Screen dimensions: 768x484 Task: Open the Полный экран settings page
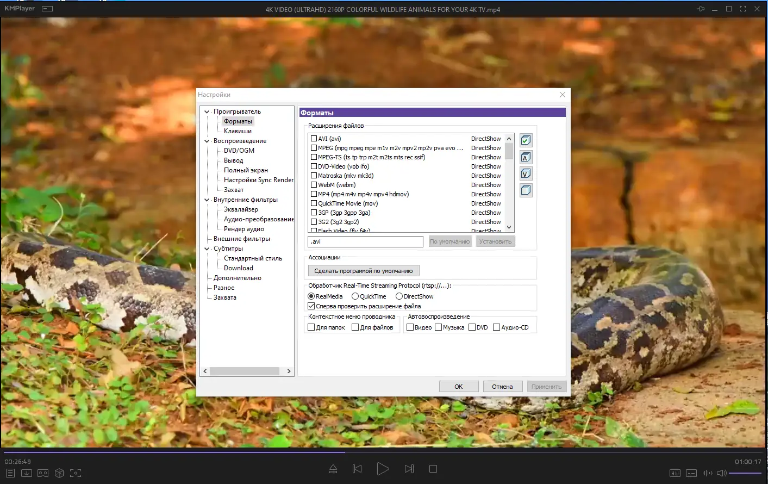pos(246,170)
